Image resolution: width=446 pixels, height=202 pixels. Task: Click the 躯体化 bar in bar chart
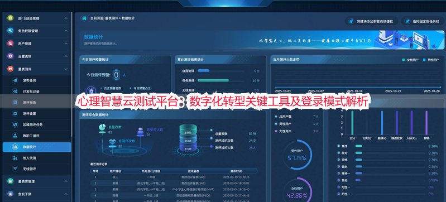(x=382, y=123)
